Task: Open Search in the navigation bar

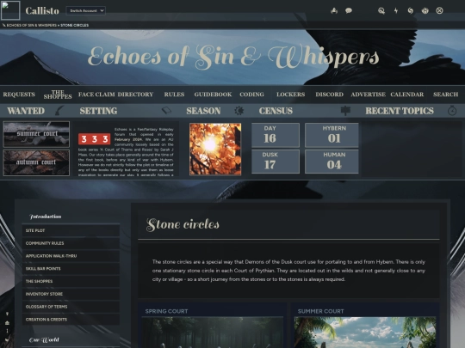Action: click(445, 95)
